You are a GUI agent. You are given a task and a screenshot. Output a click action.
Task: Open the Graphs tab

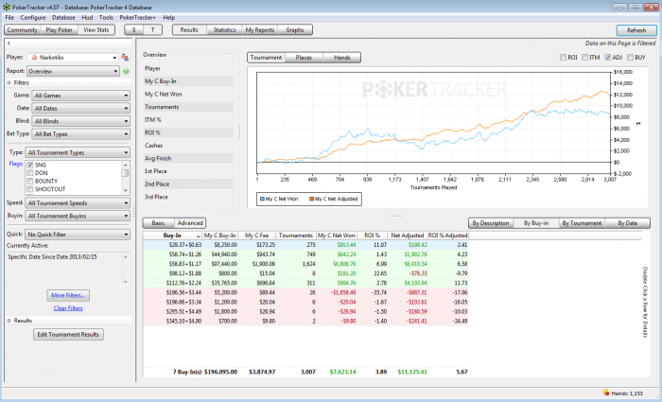tap(295, 30)
